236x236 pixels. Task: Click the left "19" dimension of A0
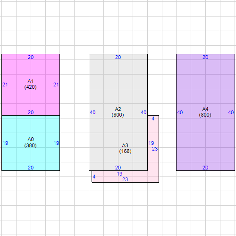click(x=5, y=143)
